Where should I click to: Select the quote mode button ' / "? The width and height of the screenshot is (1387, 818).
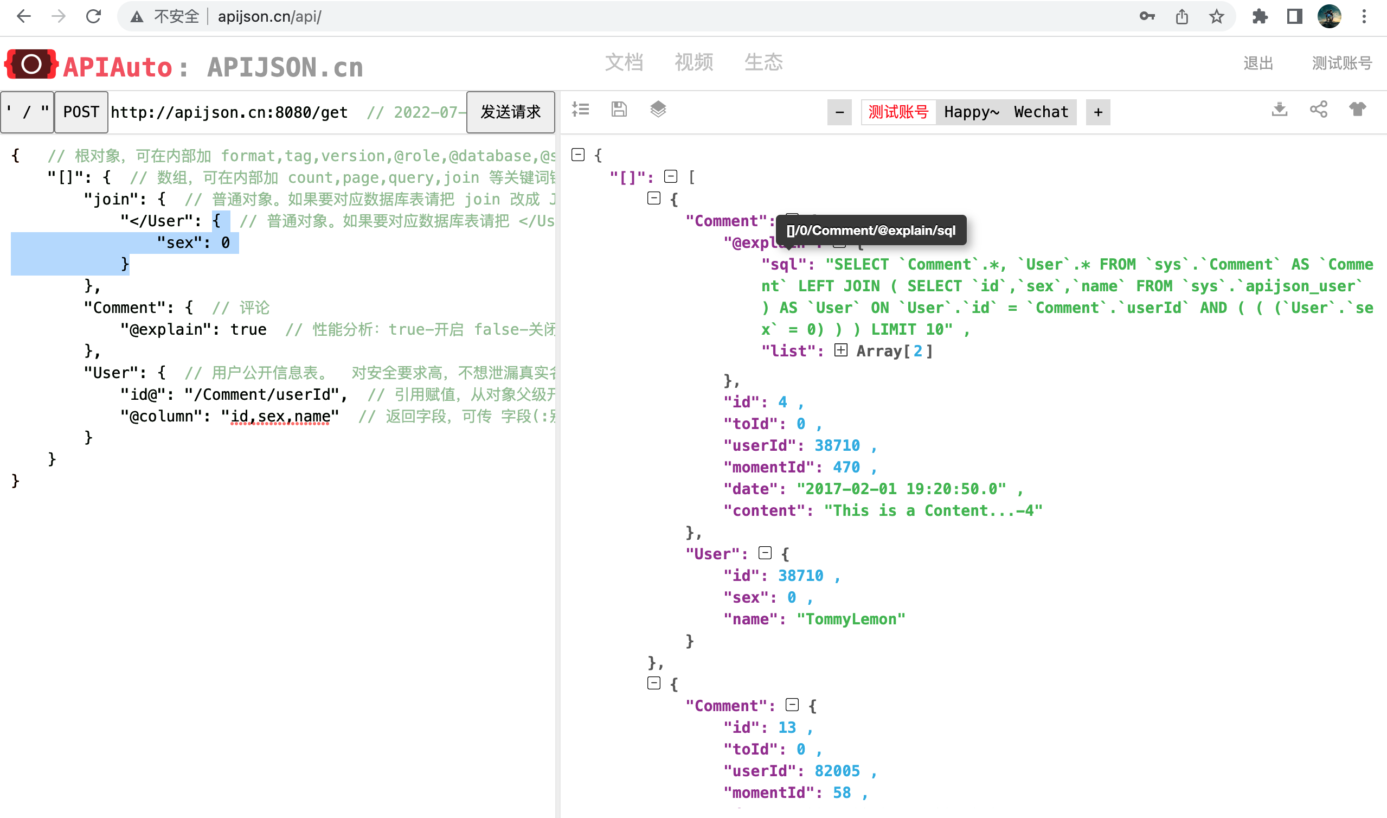(x=27, y=112)
